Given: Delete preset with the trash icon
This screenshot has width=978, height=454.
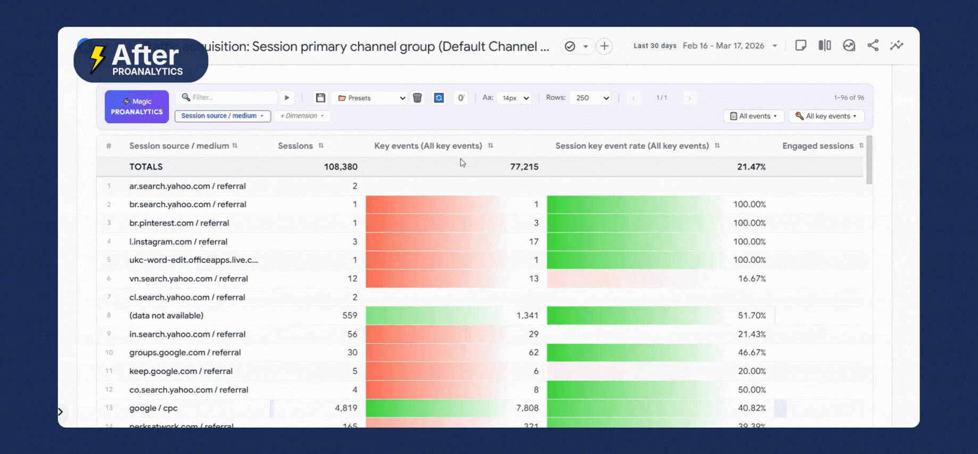Looking at the screenshot, I should coord(418,98).
